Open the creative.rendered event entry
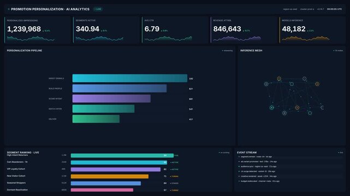The image size is (350, 196). [x=290, y=176]
